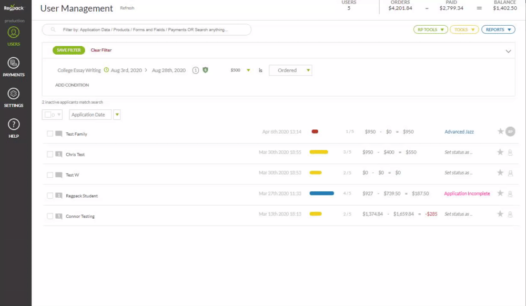Click the Aug 28th, 2020 end date
This screenshot has width=526, height=306.
[x=169, y=70]
